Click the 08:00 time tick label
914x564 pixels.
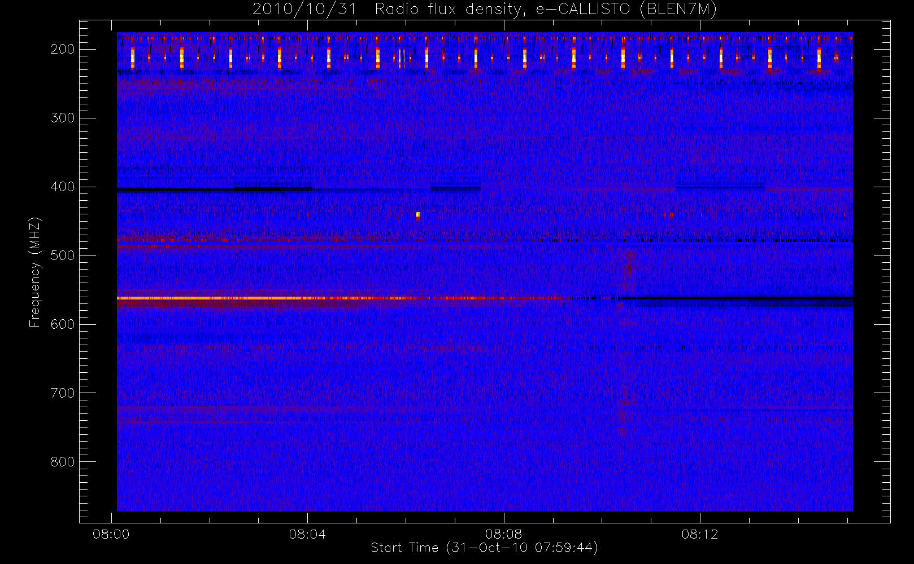coord(111,534)
